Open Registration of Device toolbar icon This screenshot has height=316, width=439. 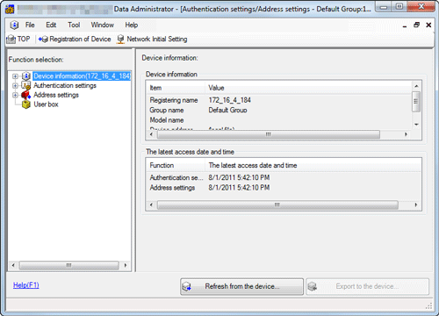(x=43, y=39)
